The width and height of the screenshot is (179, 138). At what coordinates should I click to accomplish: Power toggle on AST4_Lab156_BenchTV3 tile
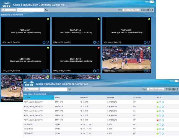click(x=145, y=42)
